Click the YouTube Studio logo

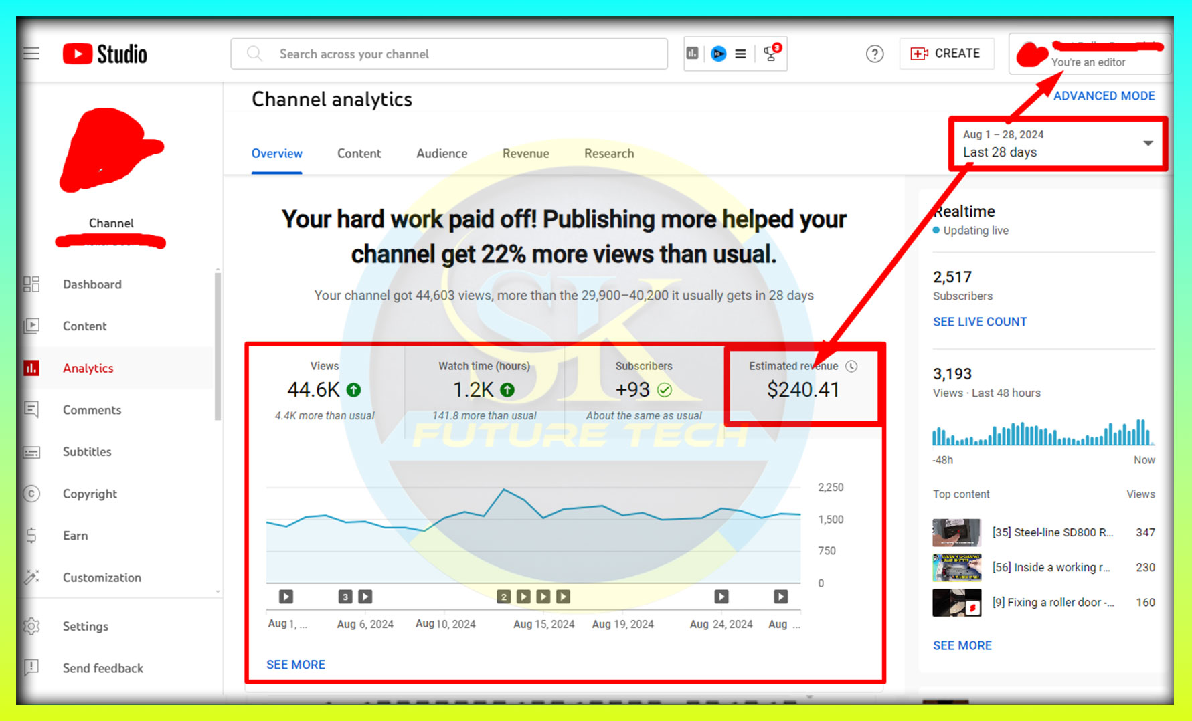105,54
